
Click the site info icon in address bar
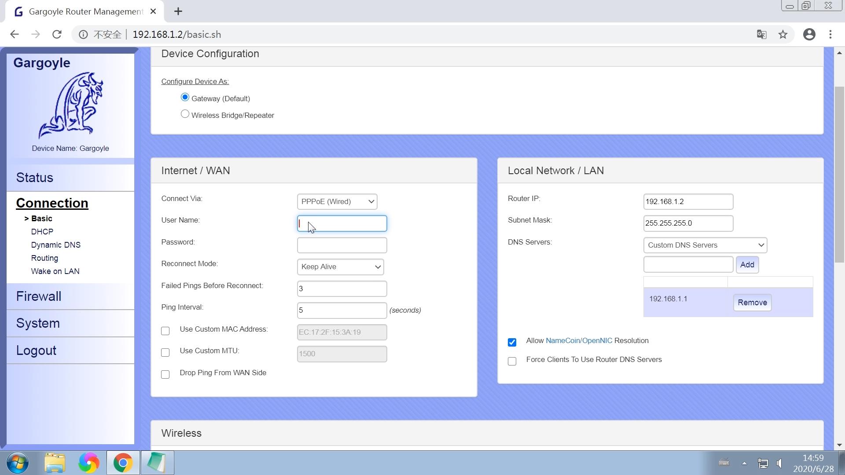point(83,34)
